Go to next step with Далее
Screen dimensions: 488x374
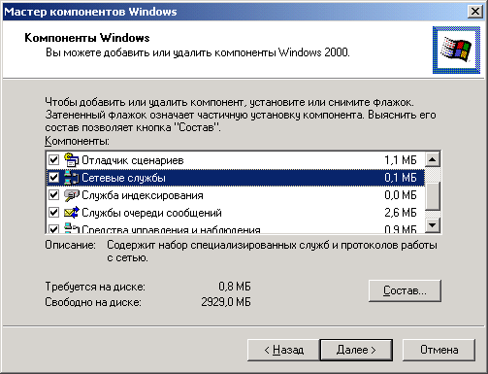coord(356,350)
